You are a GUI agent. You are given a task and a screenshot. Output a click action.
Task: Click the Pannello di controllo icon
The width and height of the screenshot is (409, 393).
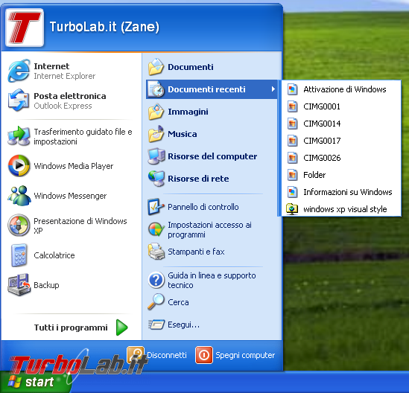pos(156,207)
